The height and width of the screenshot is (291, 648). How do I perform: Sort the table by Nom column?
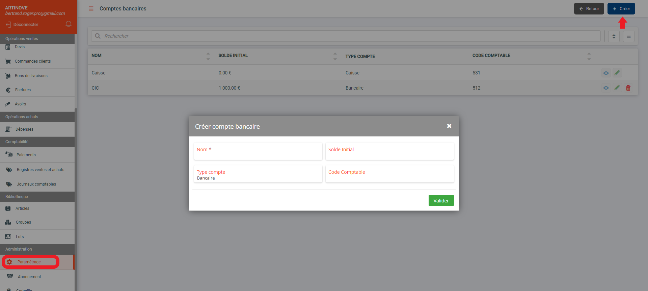coord(208,56)
